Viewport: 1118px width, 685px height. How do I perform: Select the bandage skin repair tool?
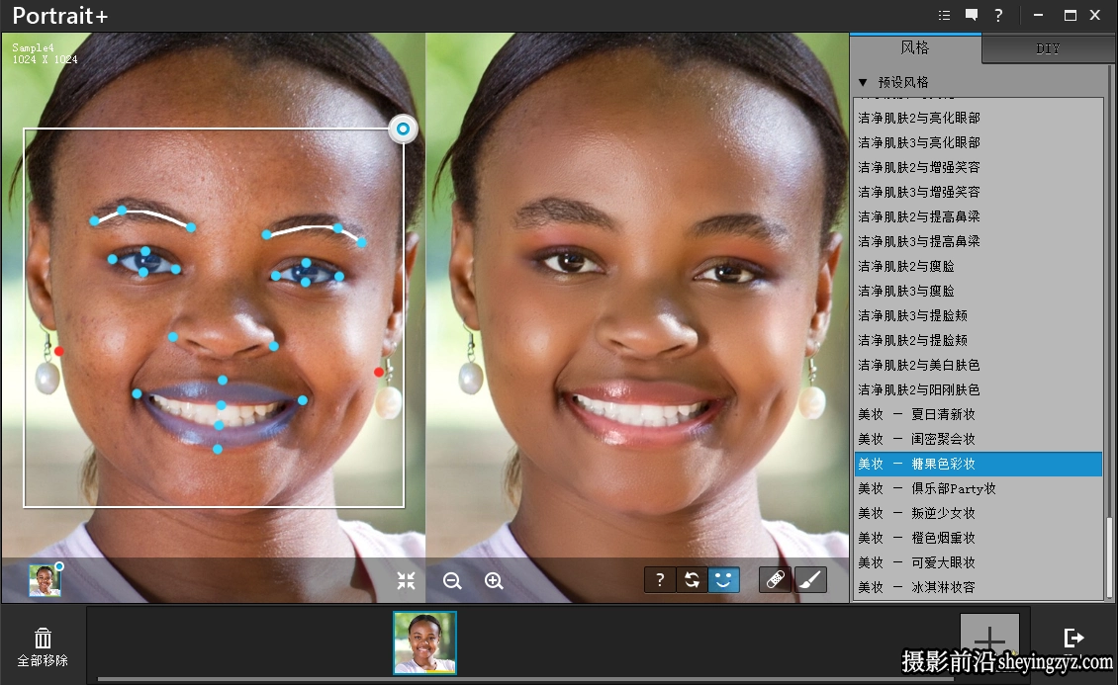(776, 579)
